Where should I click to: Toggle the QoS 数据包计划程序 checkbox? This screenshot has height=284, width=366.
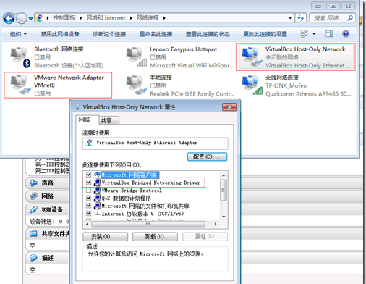pos(88,198)
